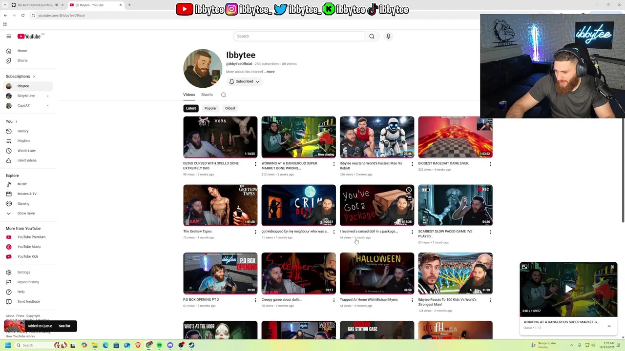
Task: Reload the page in browser toolbar
Action: click(22, 15)
